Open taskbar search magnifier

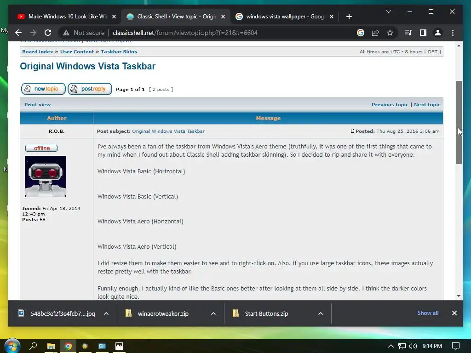(x=33, y=346)
